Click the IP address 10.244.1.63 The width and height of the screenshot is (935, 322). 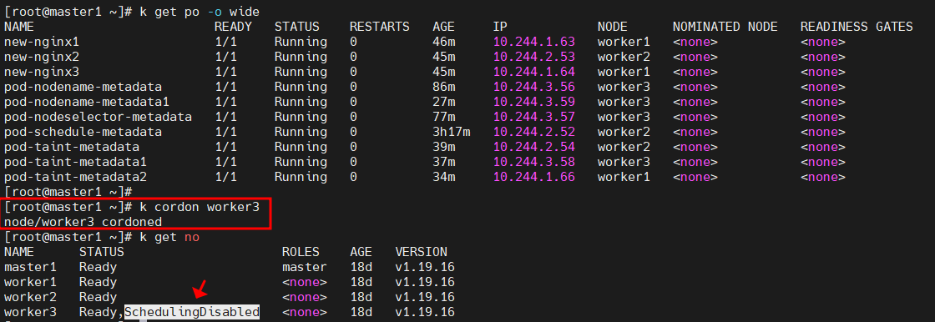click(x=533, y=43)
